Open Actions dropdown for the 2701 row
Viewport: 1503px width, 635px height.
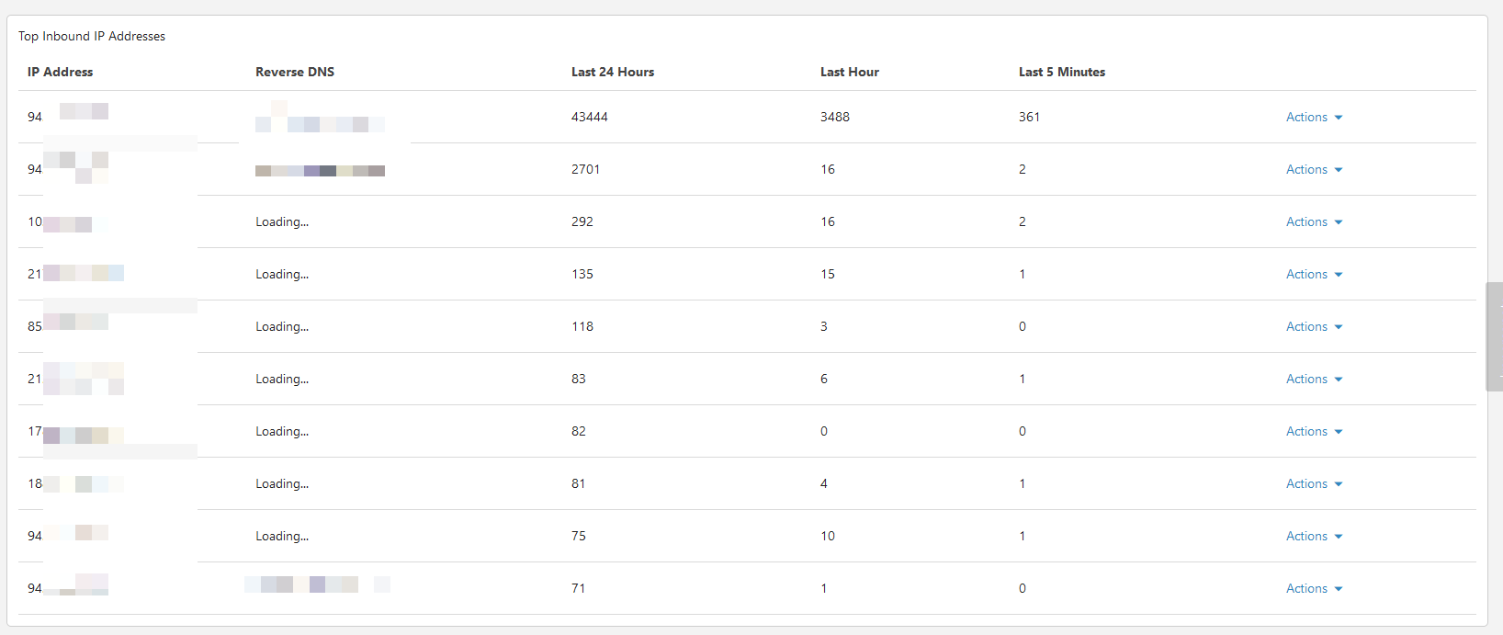1314,170
